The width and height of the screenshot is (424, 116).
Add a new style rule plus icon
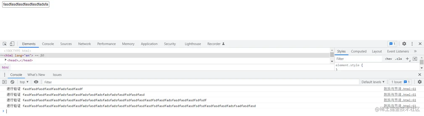407,59
